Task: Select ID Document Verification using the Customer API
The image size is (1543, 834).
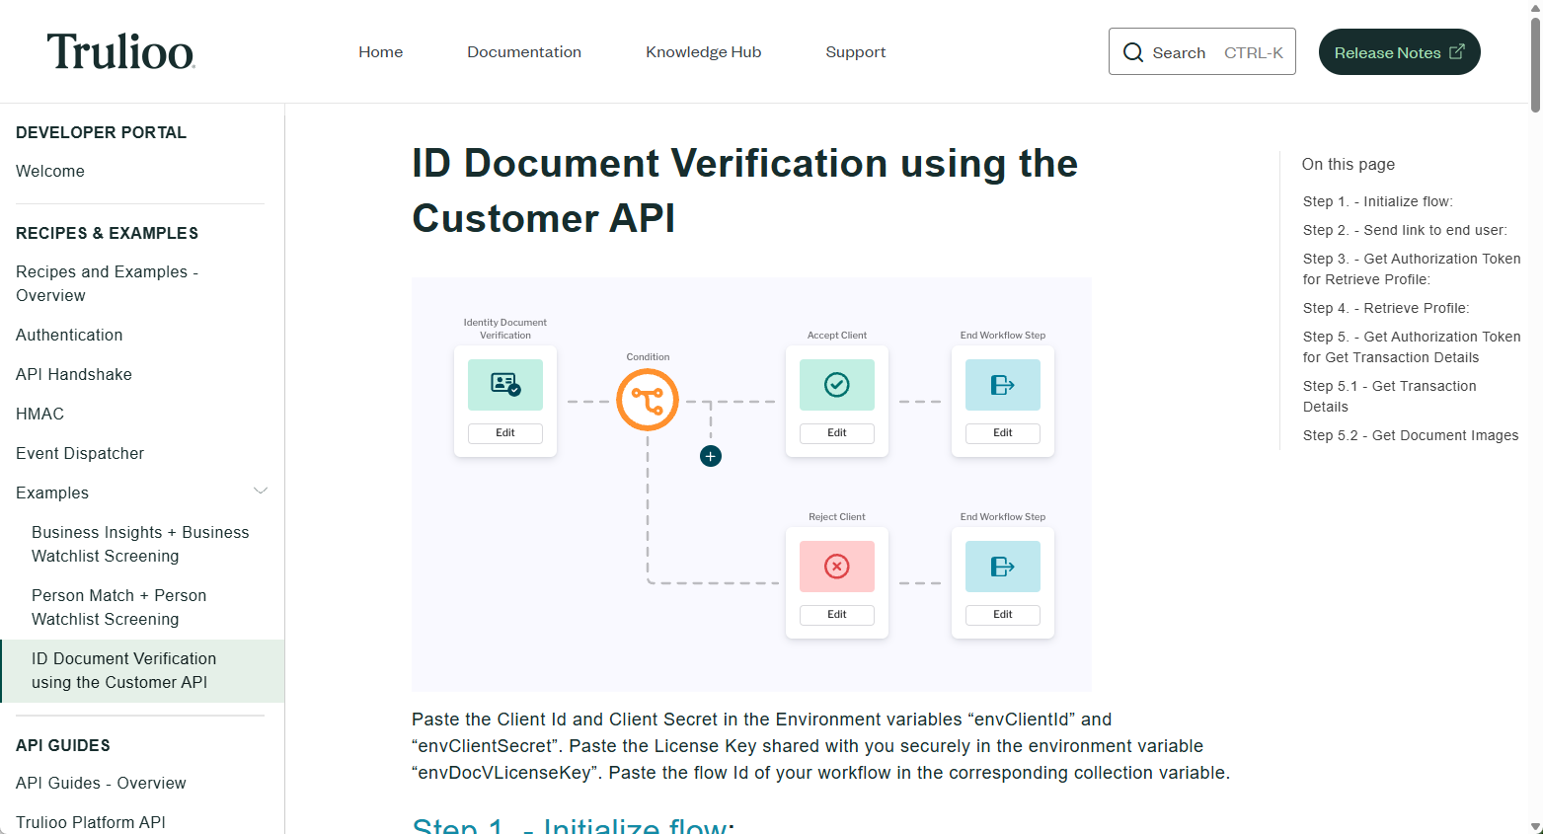Action: pyautogui.click(x=143, y=671)
